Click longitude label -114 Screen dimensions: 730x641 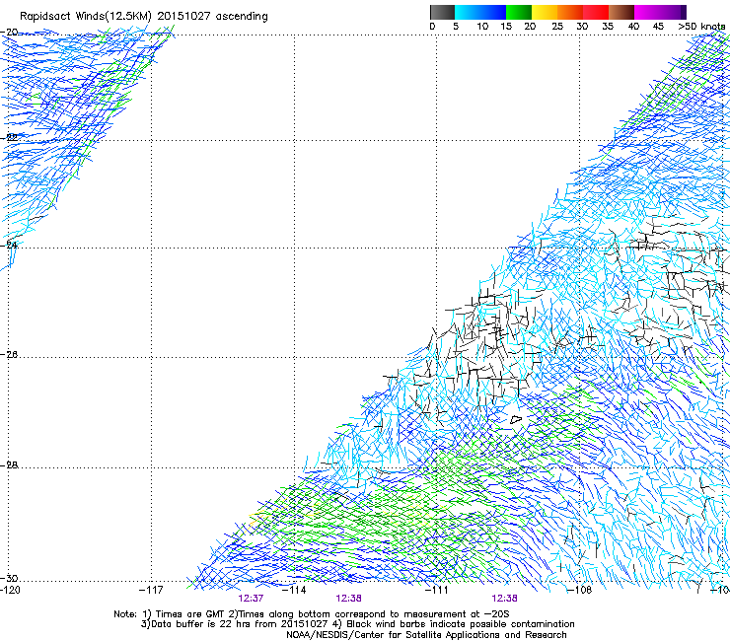click(294, 590)
